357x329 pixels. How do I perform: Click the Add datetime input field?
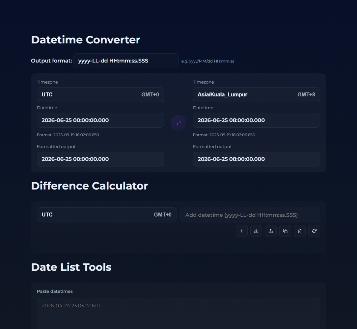click(250, 215)
